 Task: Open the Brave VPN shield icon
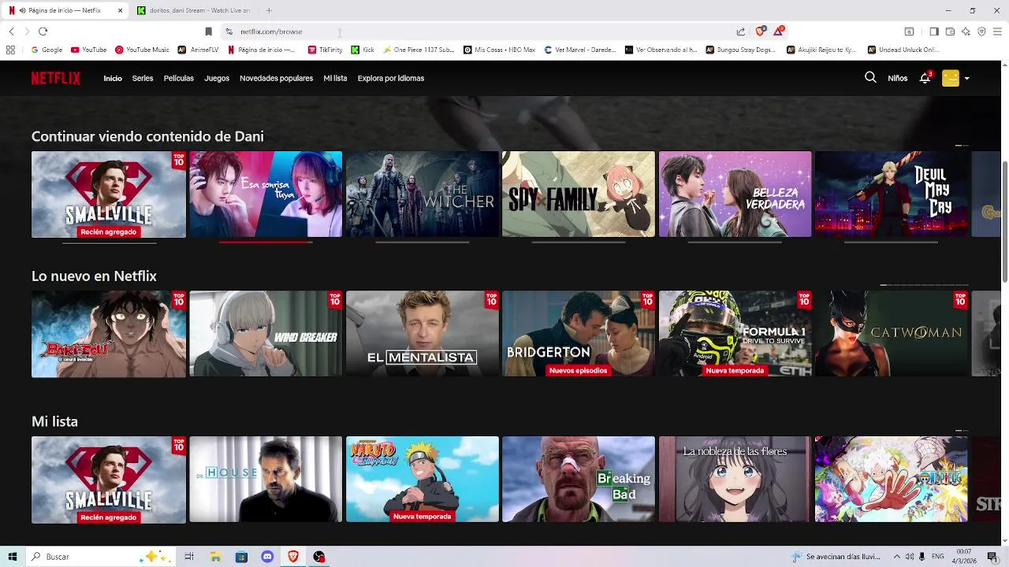pos(981,31)
